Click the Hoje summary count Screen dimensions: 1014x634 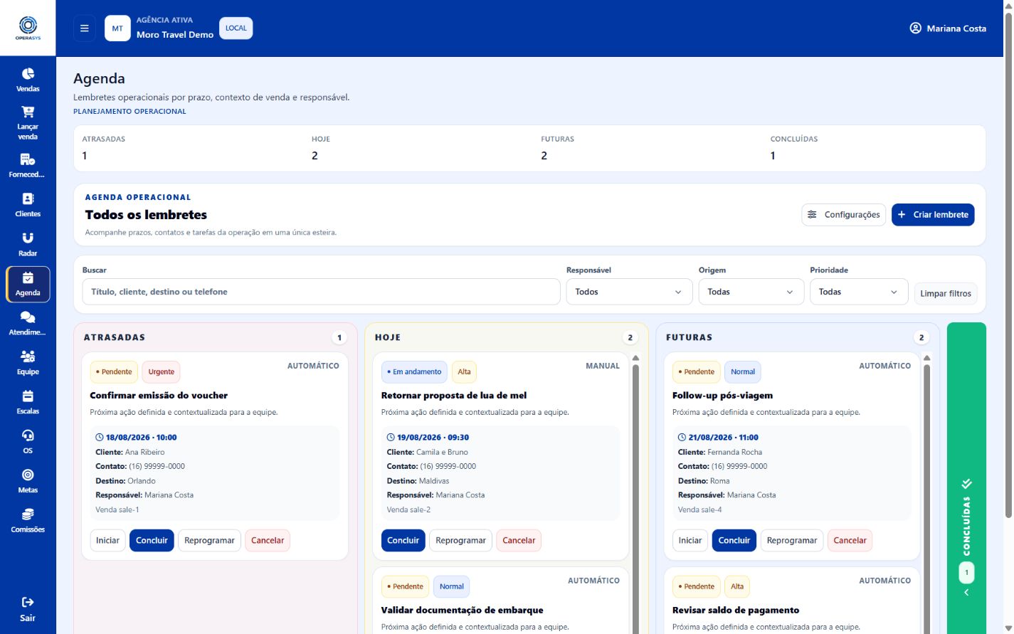(x=315, y=156)
